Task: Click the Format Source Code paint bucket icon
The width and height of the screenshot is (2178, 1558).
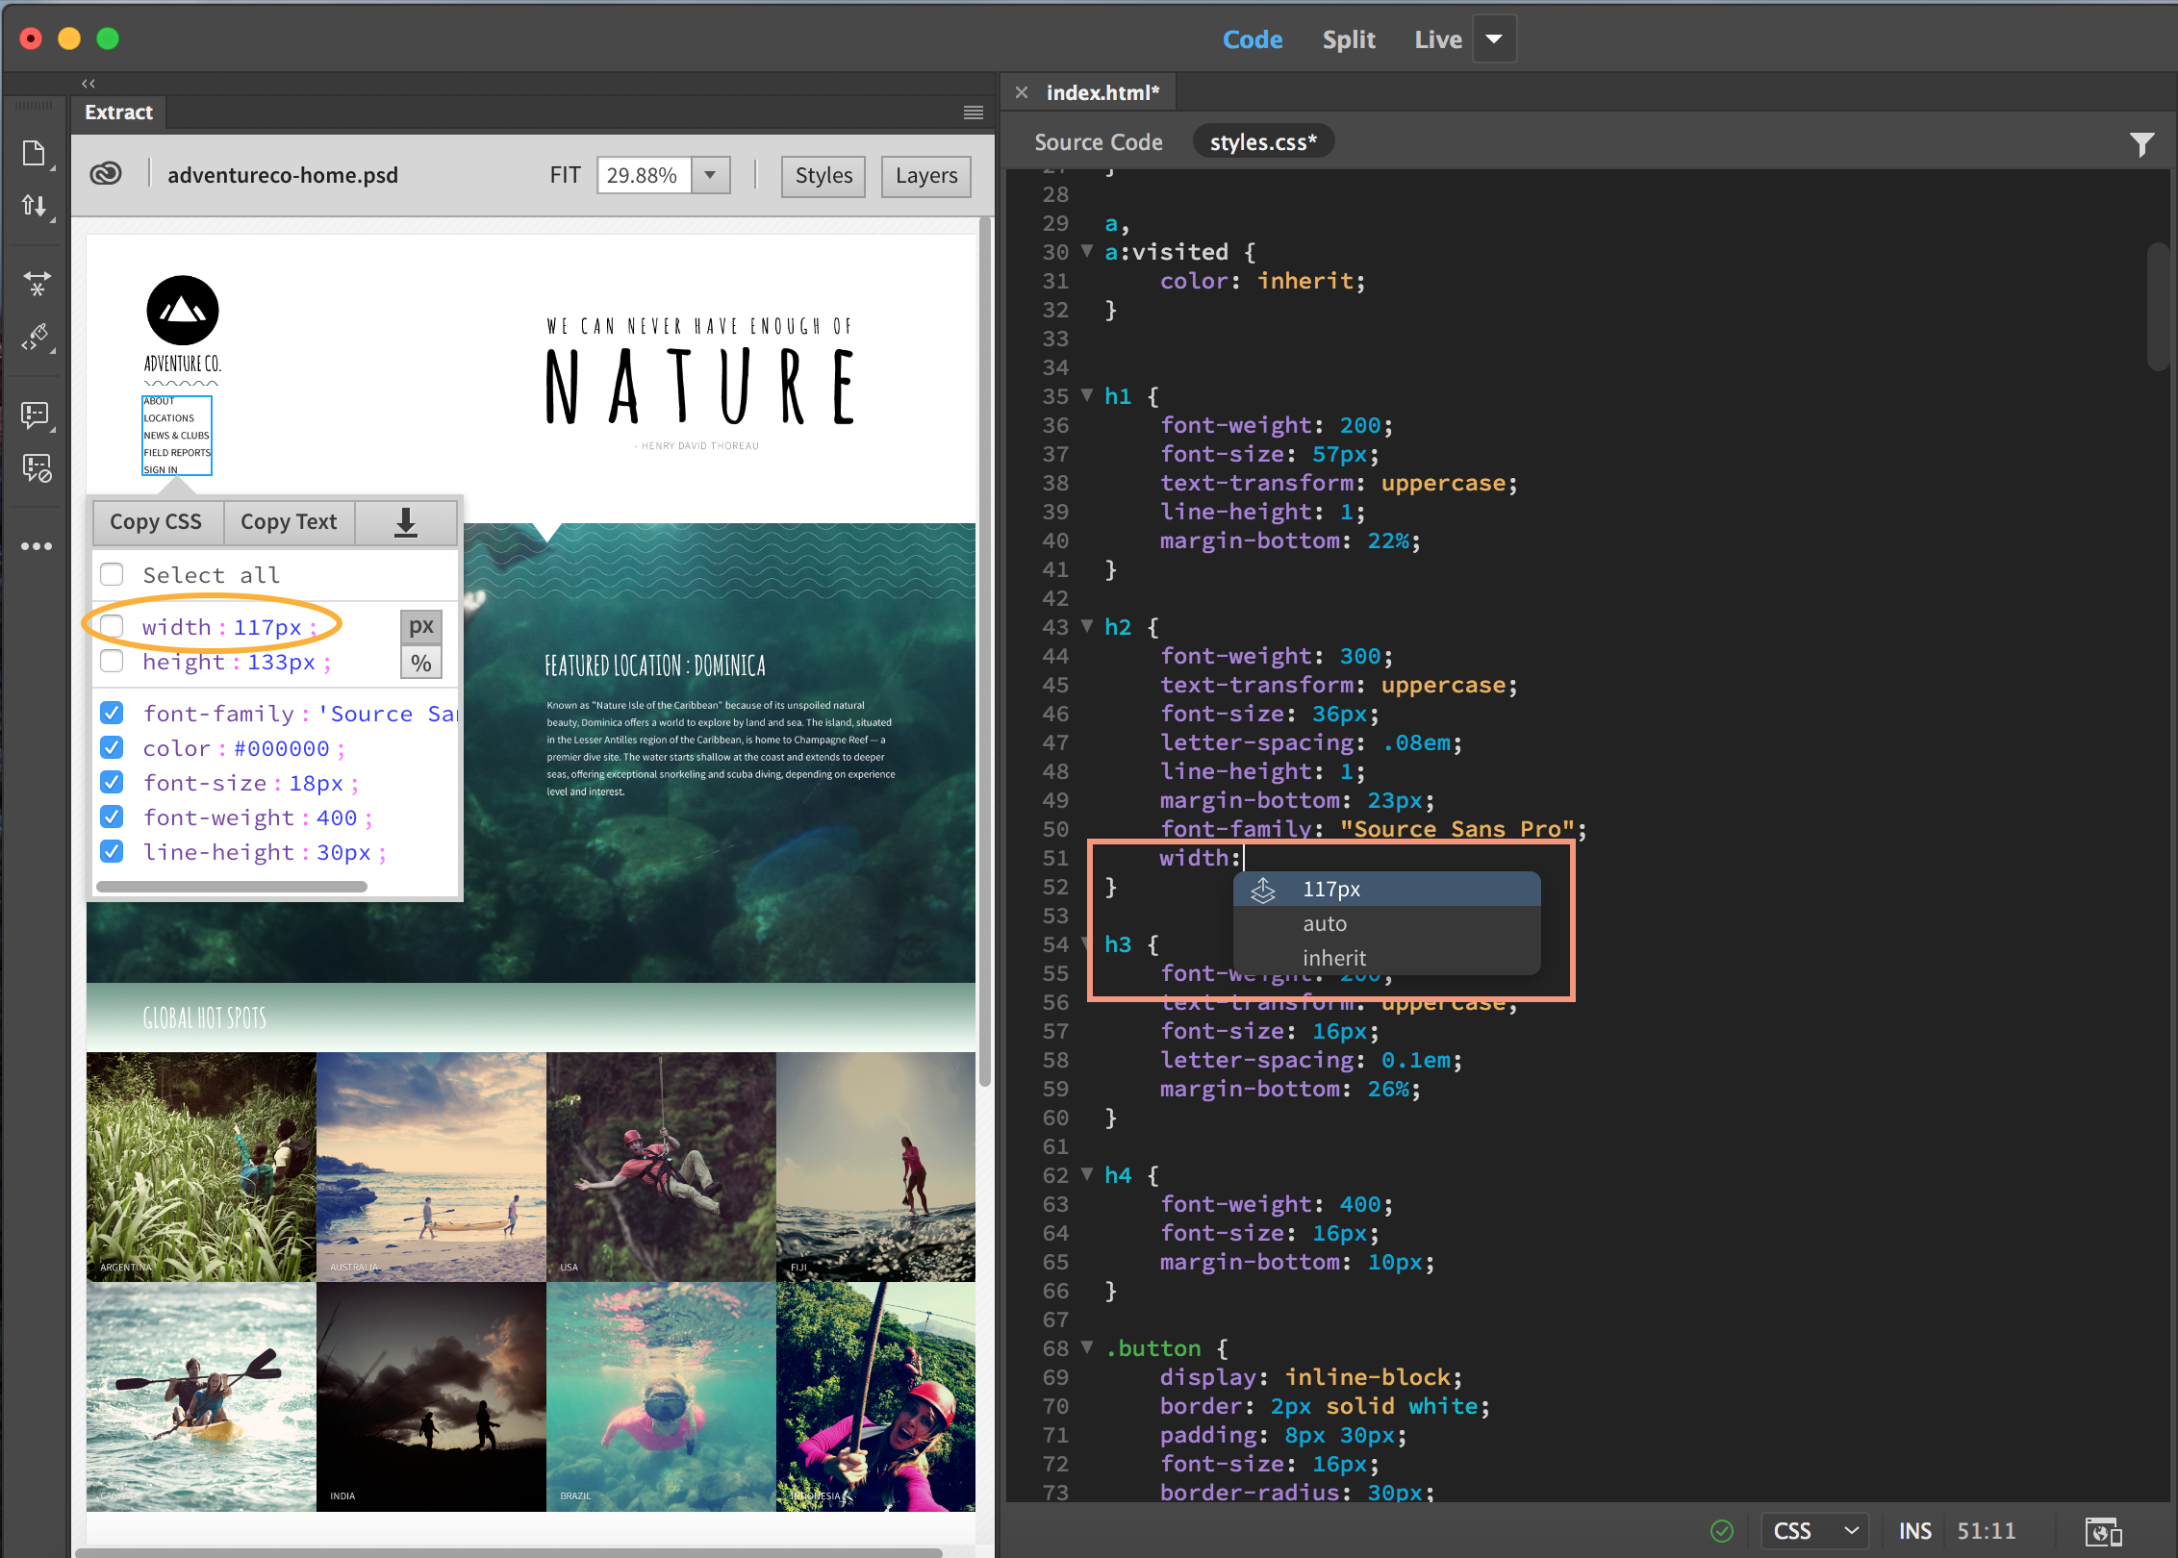Action: point(35,338)
